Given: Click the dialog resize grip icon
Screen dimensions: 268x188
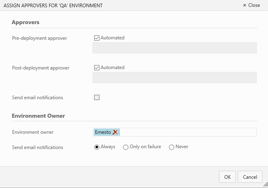Looking at the screenshot, I should tap(266, 184).
